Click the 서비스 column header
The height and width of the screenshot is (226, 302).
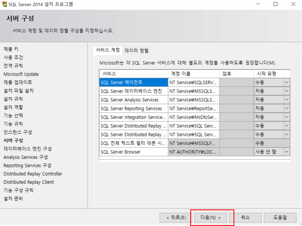coord(134,74)
